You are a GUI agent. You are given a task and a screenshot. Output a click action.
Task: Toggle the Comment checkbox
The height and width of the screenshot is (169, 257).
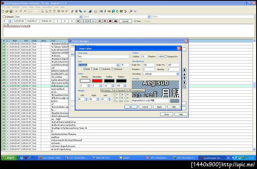(x=4, y=17)
